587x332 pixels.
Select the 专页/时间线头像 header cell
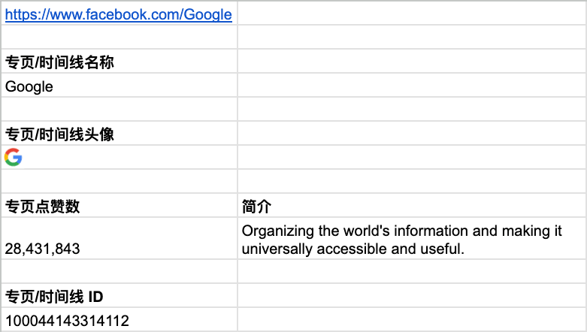[x=119, y=133]
